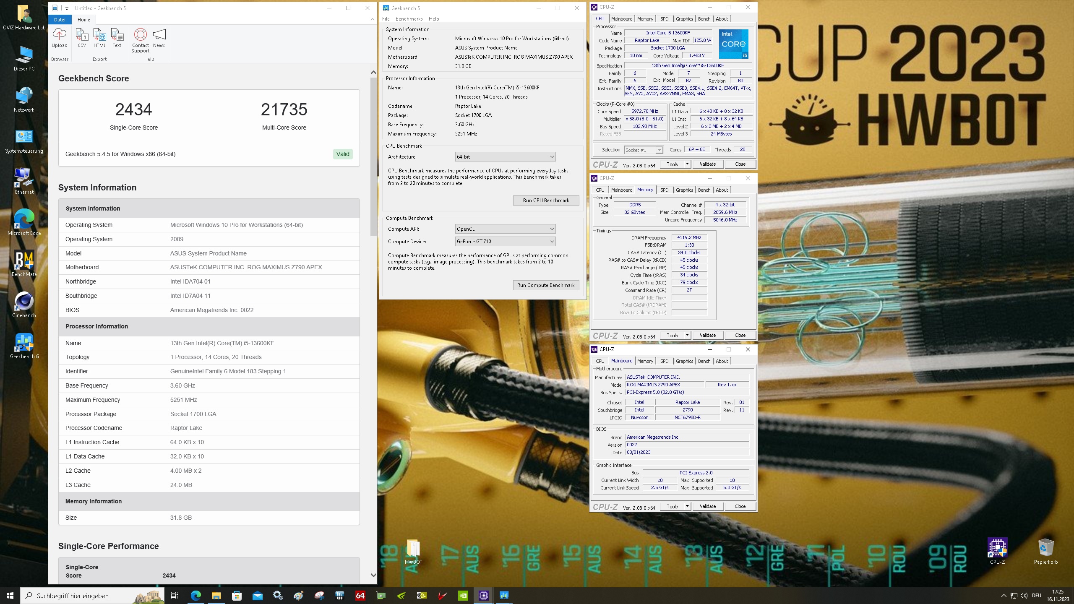Screen dimensions: 1074x604
Task: Select the Multi-Core Score value 21735
Action: [284, 109]
